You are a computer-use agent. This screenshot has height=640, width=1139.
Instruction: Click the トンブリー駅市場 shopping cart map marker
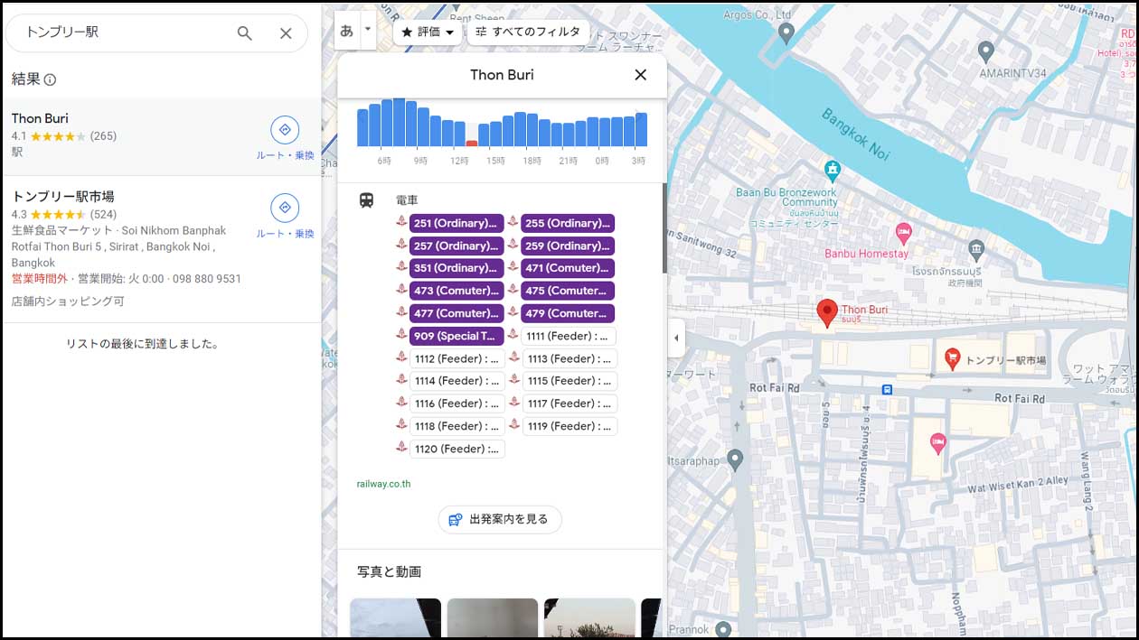coord(952,358)
